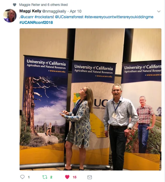The height and width of the screenshot is (182, 165).
Task: Send tweet via envelope message icon
Action: pos(90,177)
